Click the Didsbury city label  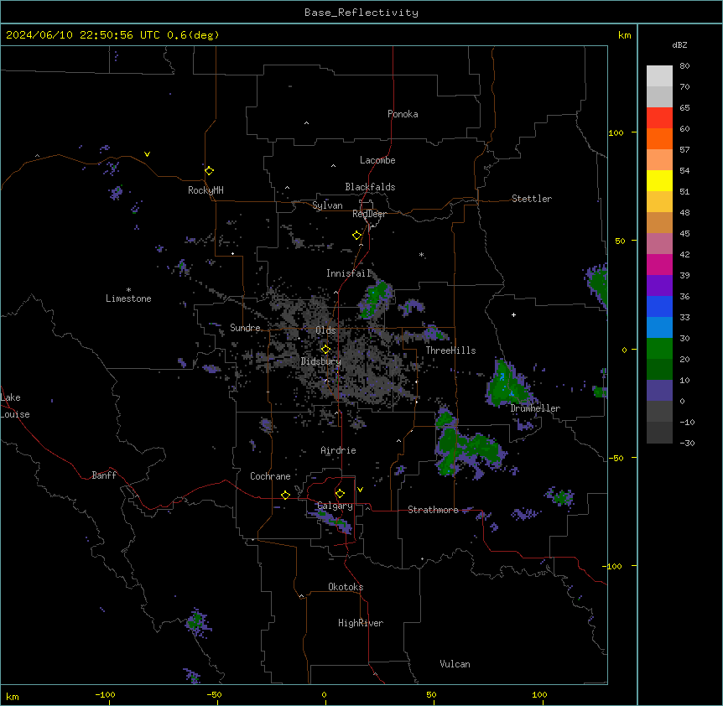(x=321, y=361)
